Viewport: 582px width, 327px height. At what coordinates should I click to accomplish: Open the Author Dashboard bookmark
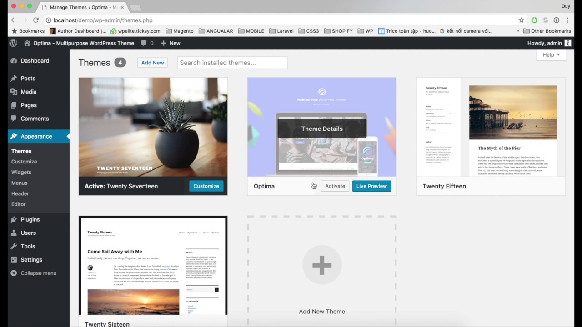point(78,31)
